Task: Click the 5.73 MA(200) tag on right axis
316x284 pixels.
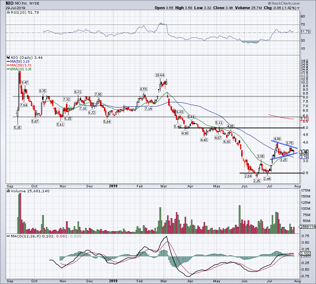Action: tap(304, 119)
